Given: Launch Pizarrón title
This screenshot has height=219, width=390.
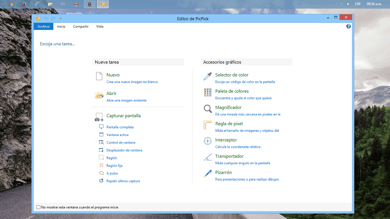Looking at the screenshot, I should coord(223,172).
